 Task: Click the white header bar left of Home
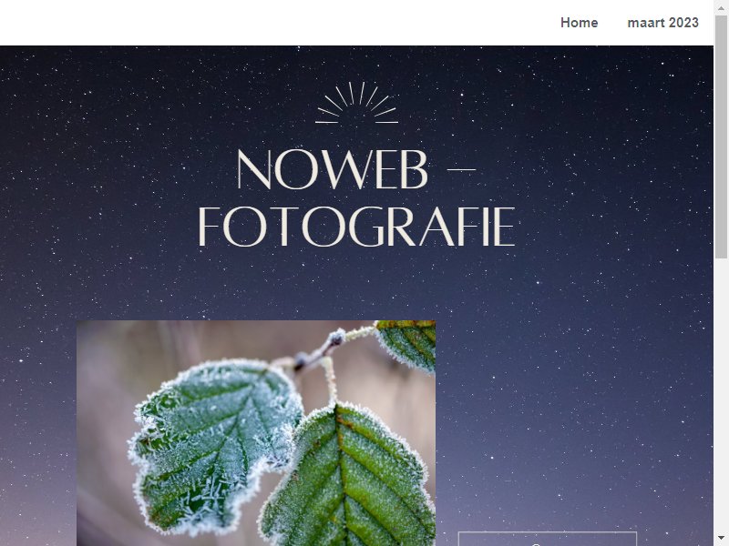tap(279, 23)
